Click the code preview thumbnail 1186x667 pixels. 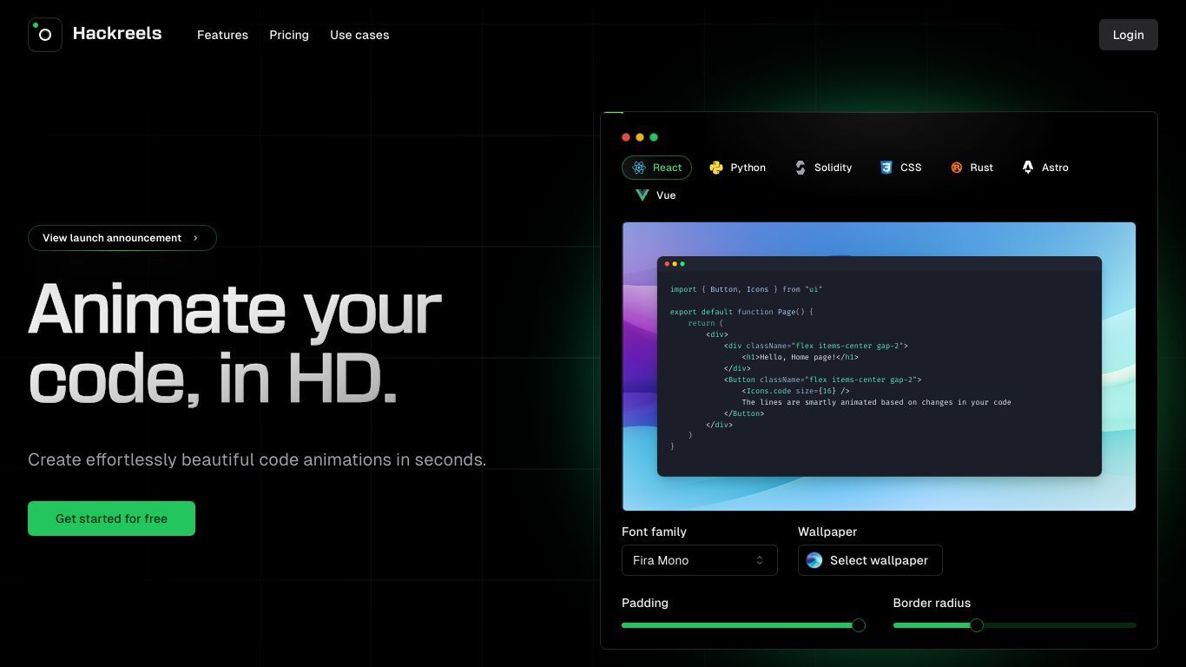[879, 367]
